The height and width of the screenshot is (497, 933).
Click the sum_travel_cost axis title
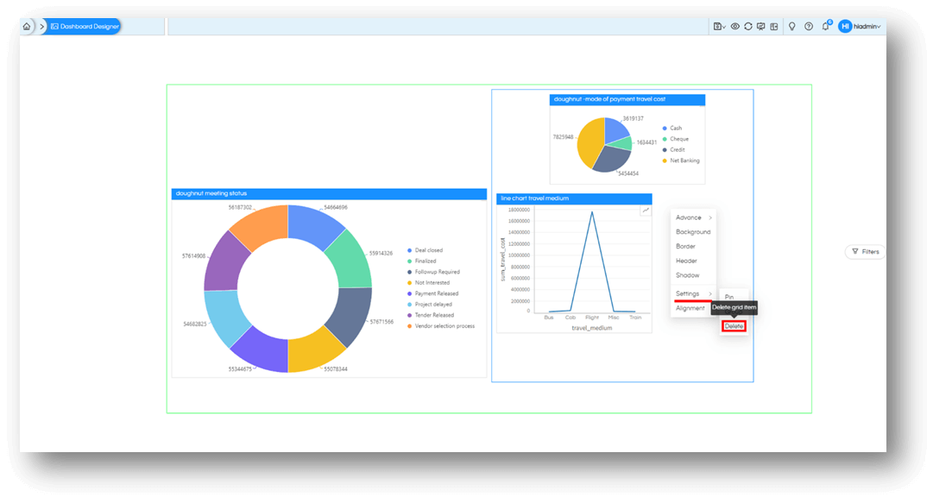coord(503,259)
